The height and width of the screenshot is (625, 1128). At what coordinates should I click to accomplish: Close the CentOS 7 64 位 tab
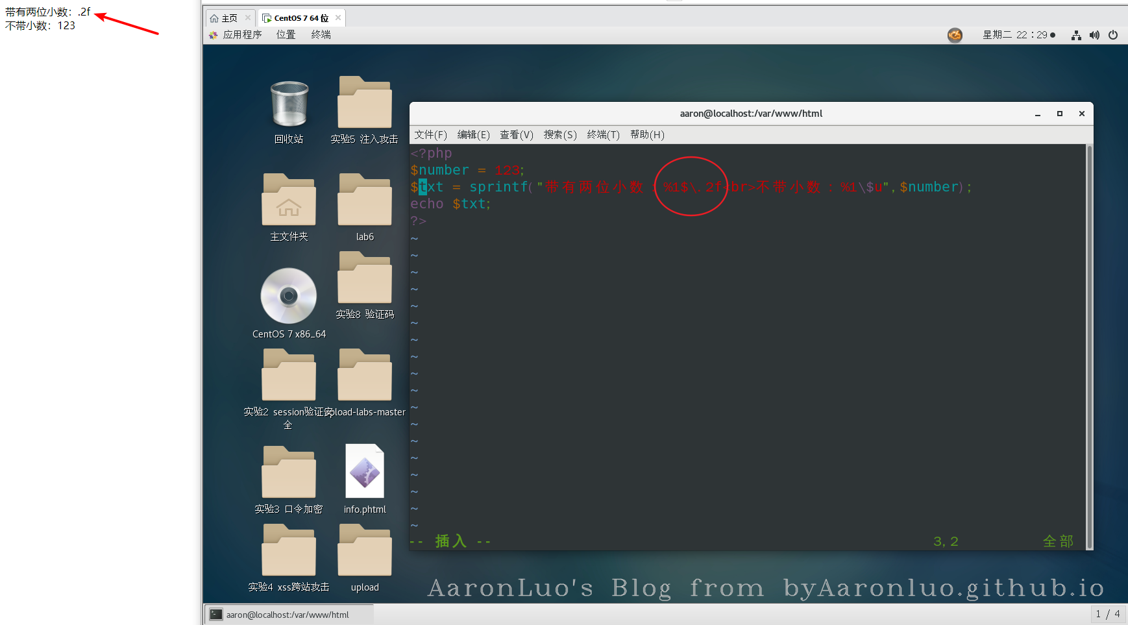pos(338,18)
